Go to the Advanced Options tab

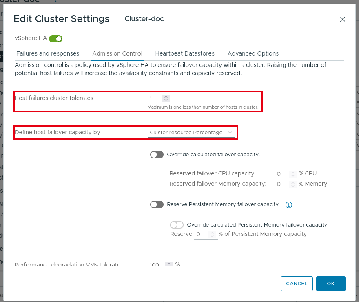coord(253,53)
